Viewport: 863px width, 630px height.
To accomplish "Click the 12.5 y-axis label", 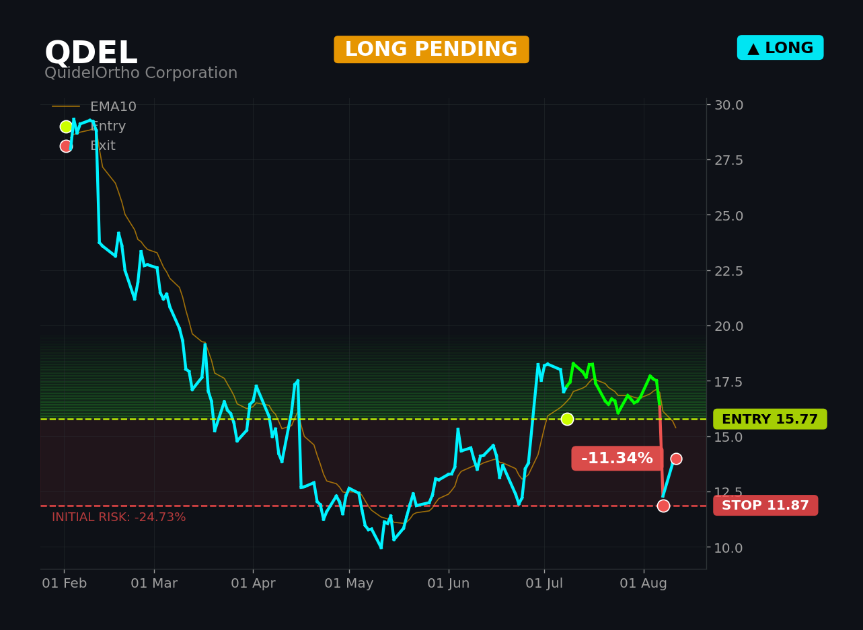I will (x=729, y=492).
